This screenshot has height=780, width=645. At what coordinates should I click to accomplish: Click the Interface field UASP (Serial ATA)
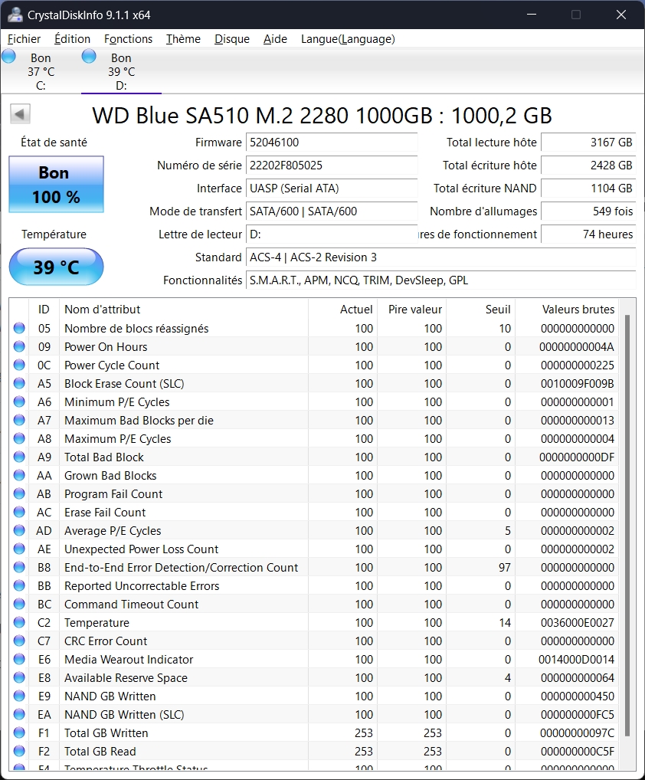331,188
